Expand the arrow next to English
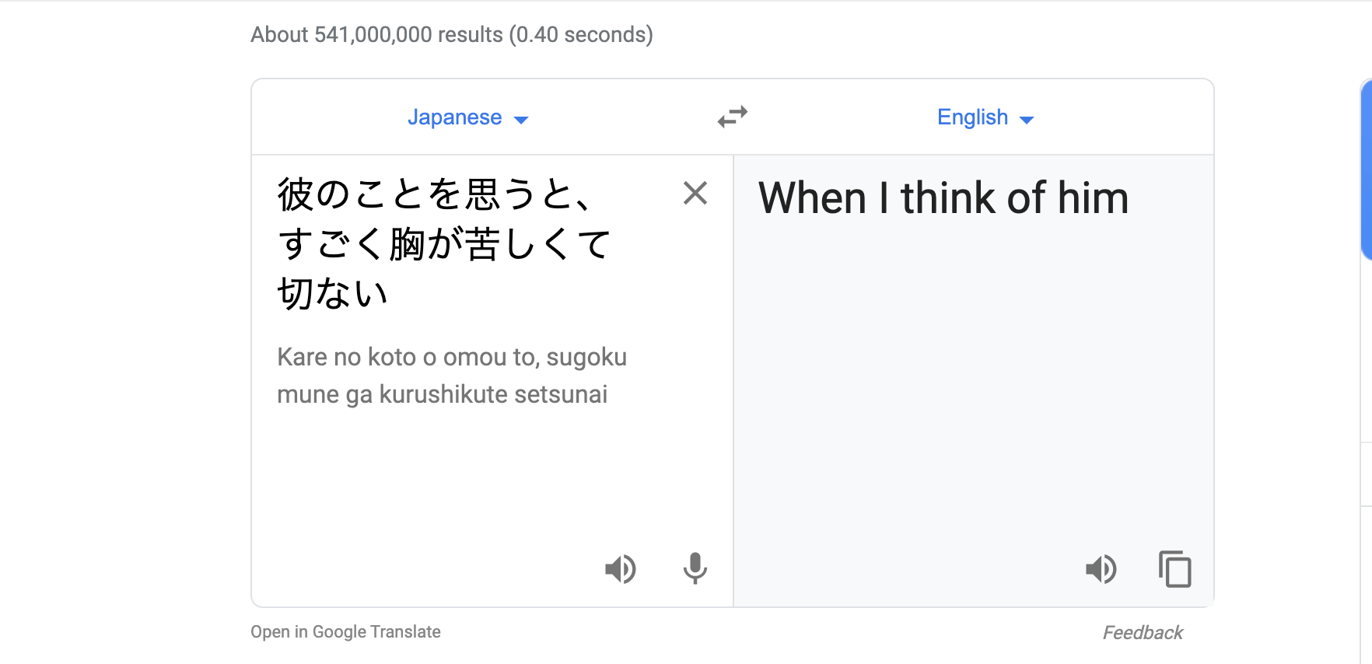Image resolution: width=1372 pixels, height=664 pixels. point(1027,120)
